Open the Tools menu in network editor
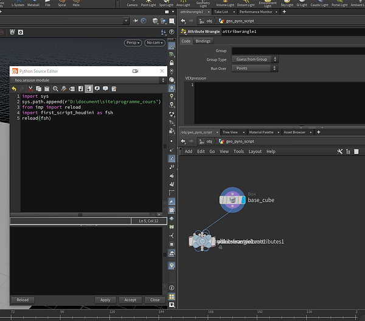 [238, 151]
